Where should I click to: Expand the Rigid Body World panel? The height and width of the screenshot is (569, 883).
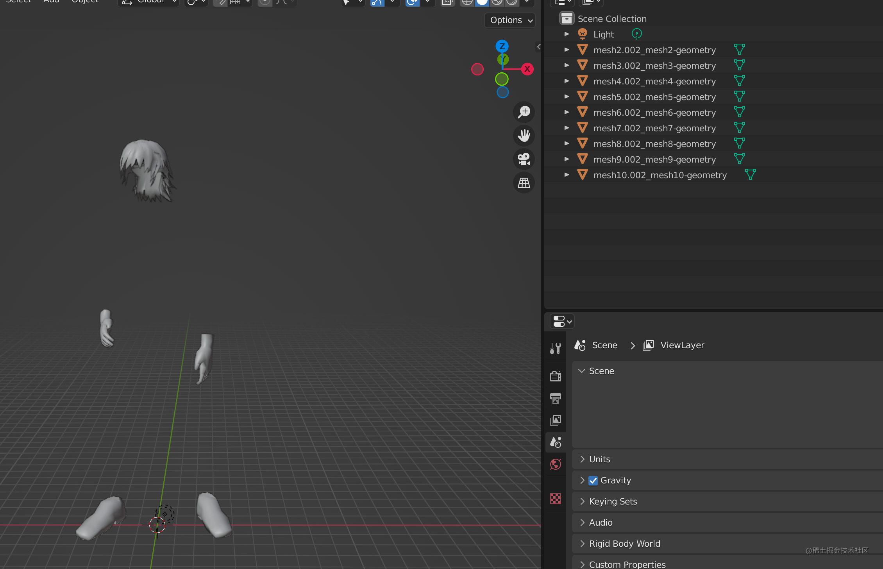[624, 544]
